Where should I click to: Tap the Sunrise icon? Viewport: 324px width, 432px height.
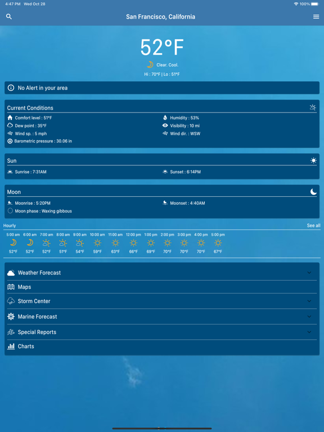point(10,172)
